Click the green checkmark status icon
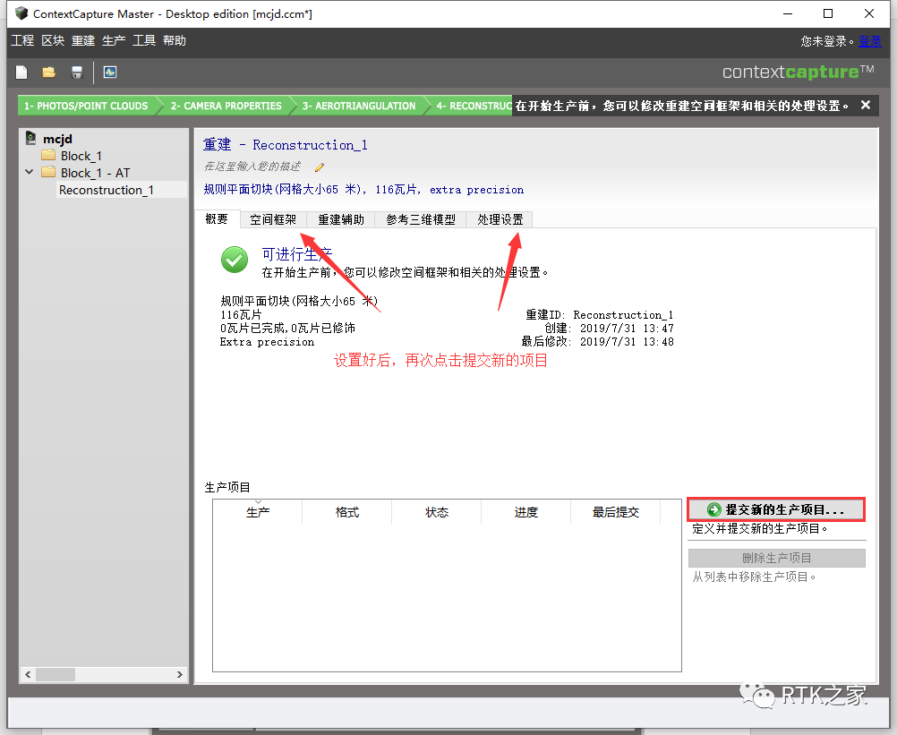The width and height of the screenshot is (897, 735). click(x=235, y=260)
